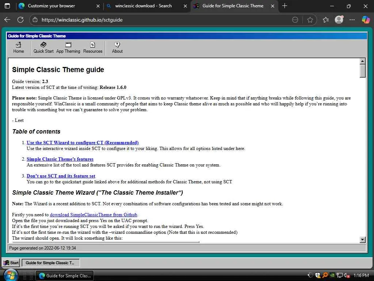Open a new browser tab
Viewport: 374px width, 281px height.
tap(284, 6)
